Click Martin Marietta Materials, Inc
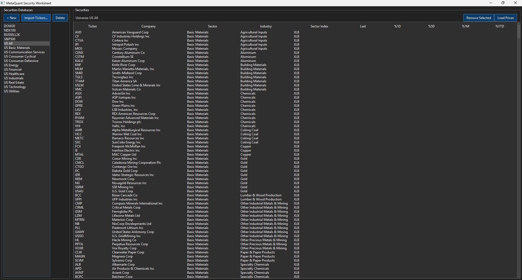 click(133, 69)
